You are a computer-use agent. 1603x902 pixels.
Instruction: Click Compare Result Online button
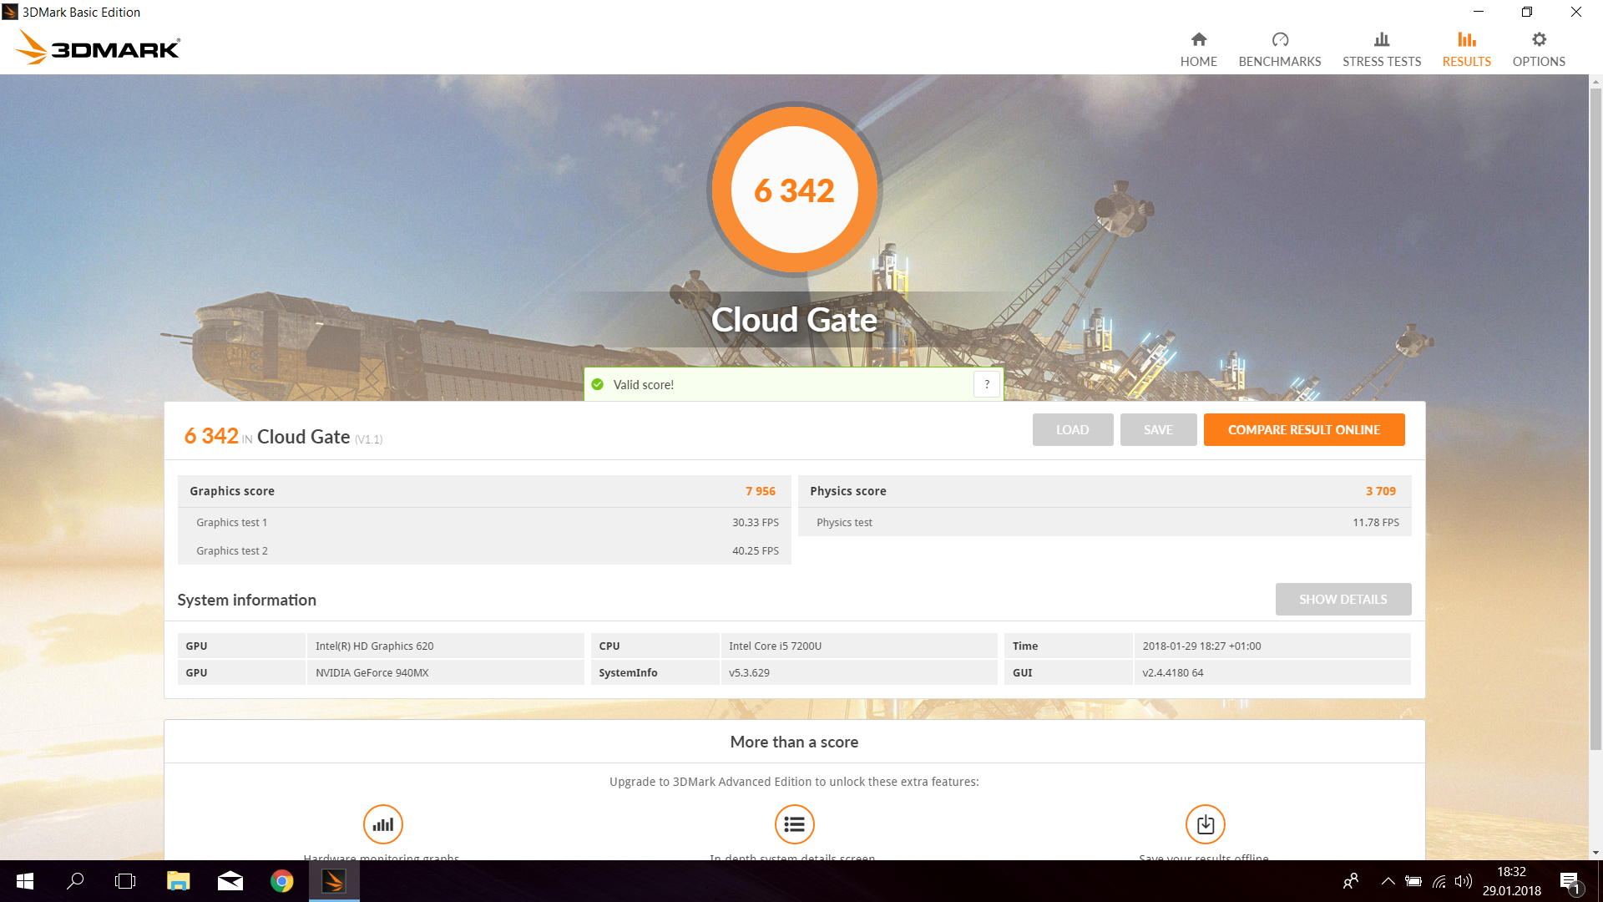1303,429
